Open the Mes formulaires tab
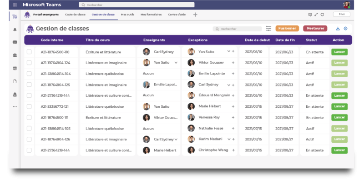Screen dimensions: 364x185 click(151, 15)
